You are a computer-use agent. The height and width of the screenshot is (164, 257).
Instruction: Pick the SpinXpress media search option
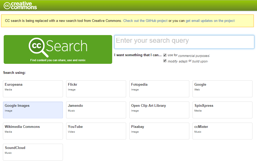223,110
